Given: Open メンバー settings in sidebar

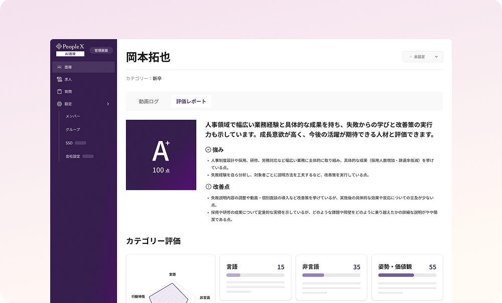Looking at the screenshot, I should tap(73, 116).
